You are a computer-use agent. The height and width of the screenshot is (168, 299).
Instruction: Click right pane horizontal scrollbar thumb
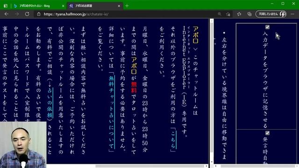(x=257, y=166)
